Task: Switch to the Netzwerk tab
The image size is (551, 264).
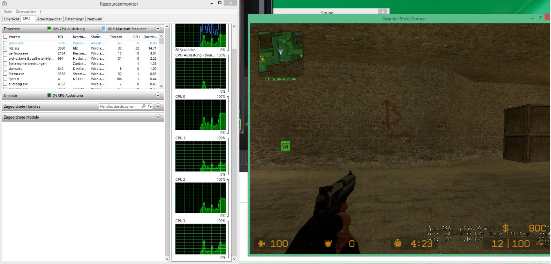Action: [95, 19]
